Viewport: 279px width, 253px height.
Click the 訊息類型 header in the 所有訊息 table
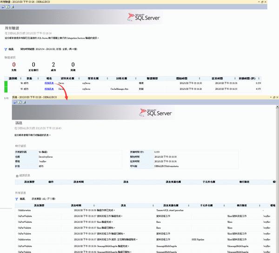(39, 206)
